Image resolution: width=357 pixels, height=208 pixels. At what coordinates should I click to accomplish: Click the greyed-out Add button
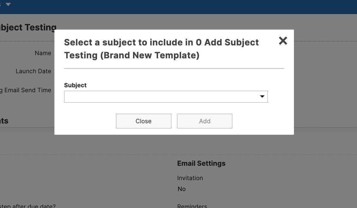click(x=205, y=121)
